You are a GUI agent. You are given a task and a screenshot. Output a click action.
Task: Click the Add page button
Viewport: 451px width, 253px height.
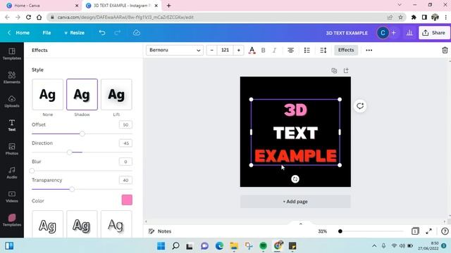click(x=295, y=202)
